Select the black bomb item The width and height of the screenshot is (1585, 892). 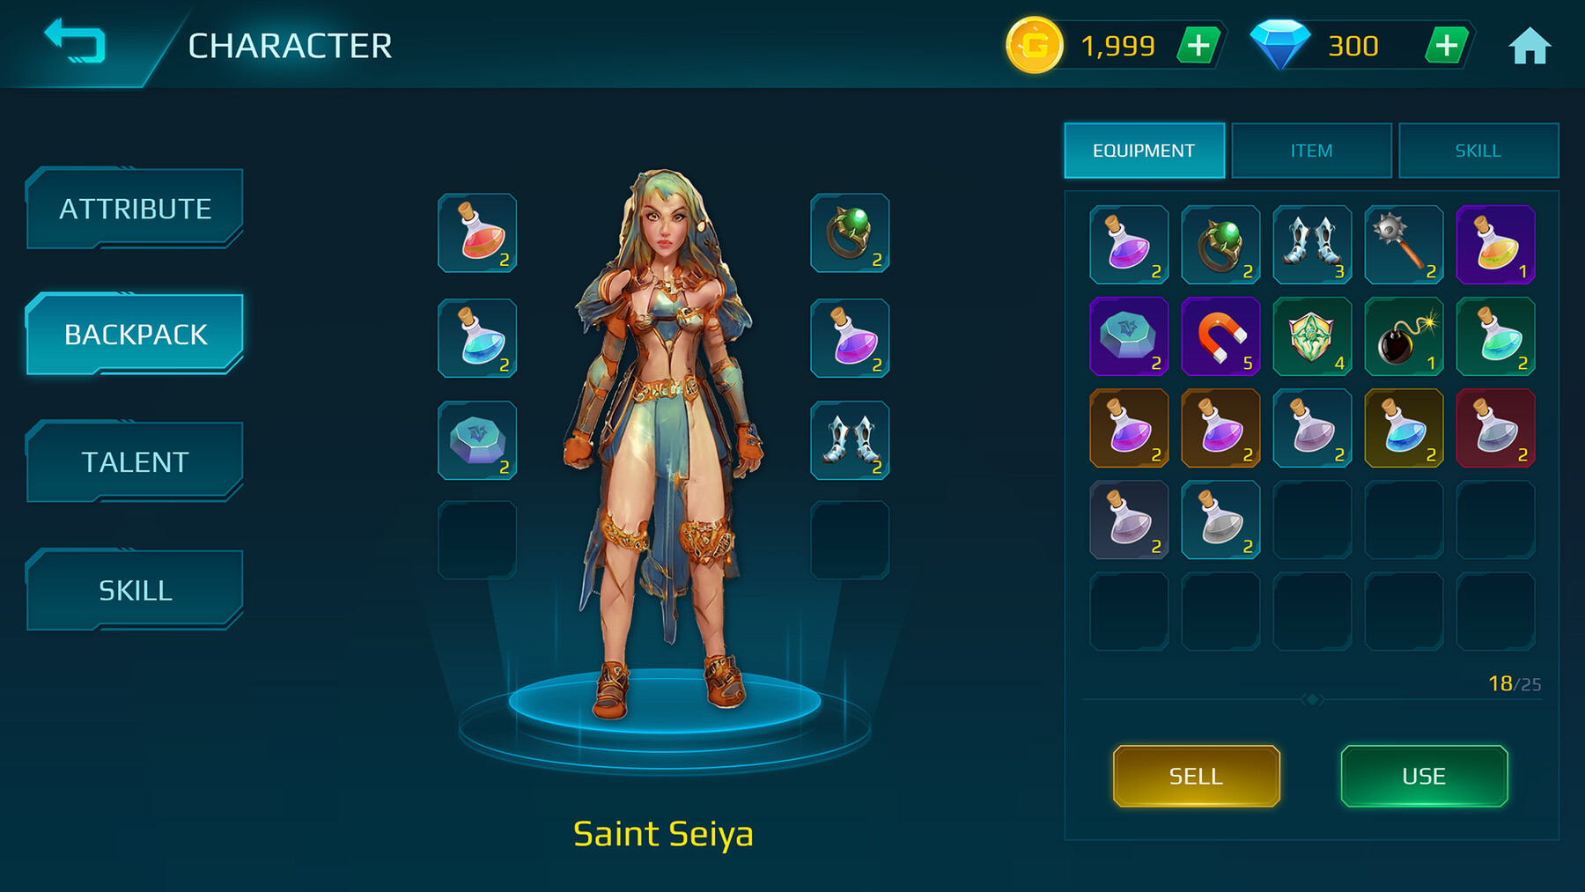[x=1404, y=336]
